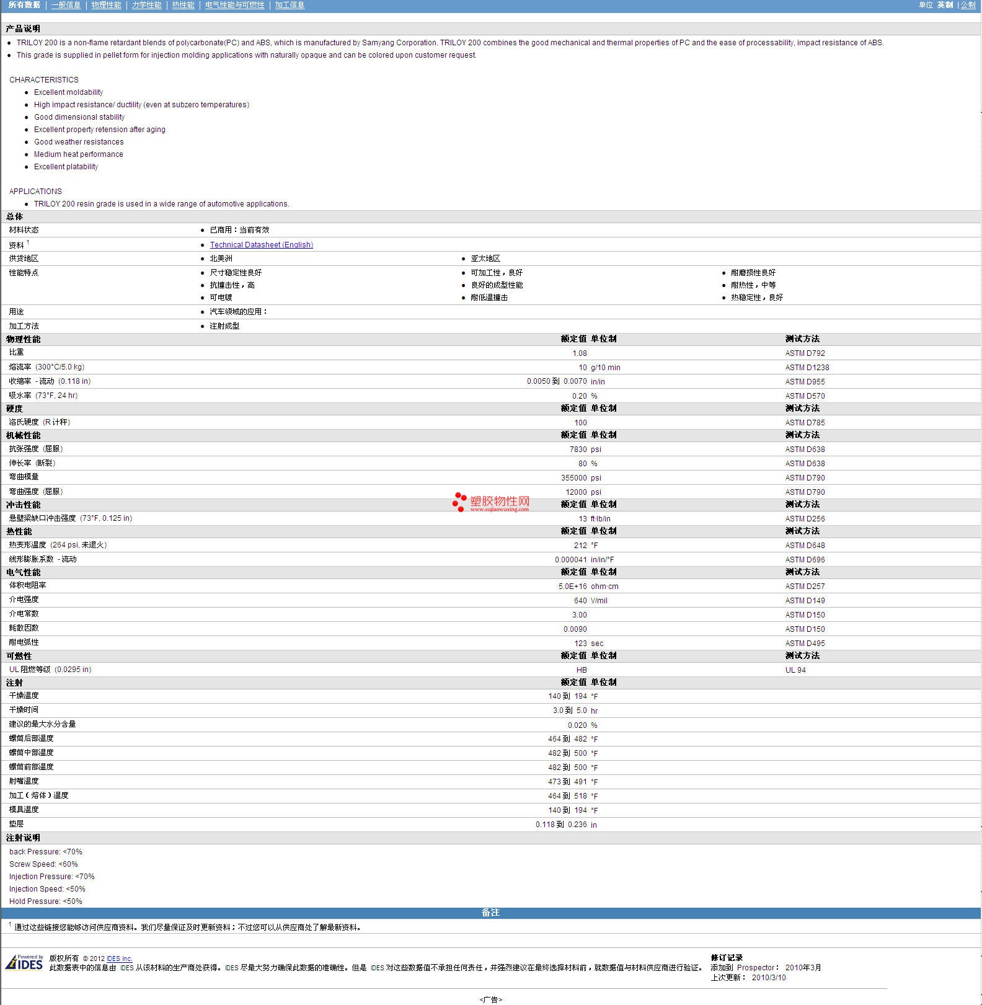Click the 耐电弧性 value 123
Screen dimensions: 982x1005
click(x=580, y=644)
